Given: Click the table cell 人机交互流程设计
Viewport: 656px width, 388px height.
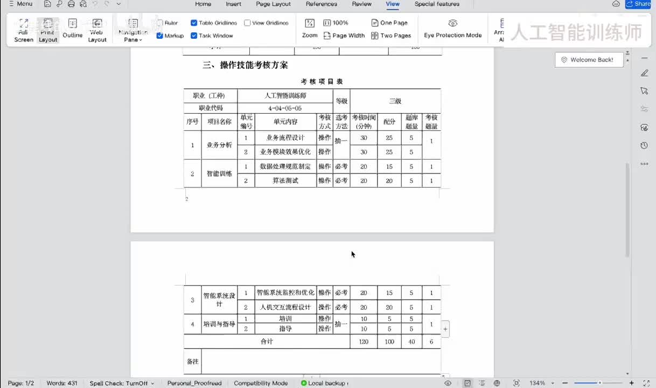Looking at the screenshot, I should click(285, 307).
